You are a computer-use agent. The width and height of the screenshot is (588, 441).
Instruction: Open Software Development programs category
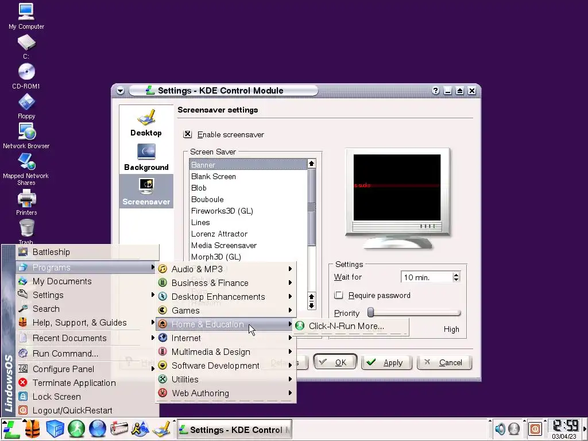tap(226, 366)
